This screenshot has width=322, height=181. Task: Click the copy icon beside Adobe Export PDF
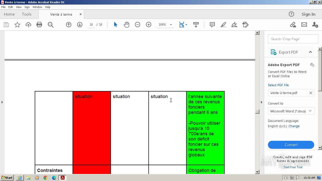coord(312,65)
